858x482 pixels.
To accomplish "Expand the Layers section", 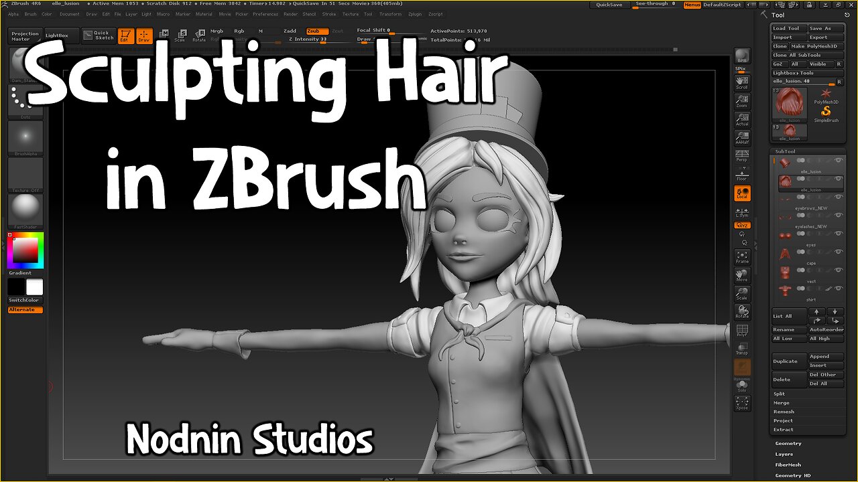I will (x=784, y=454).
